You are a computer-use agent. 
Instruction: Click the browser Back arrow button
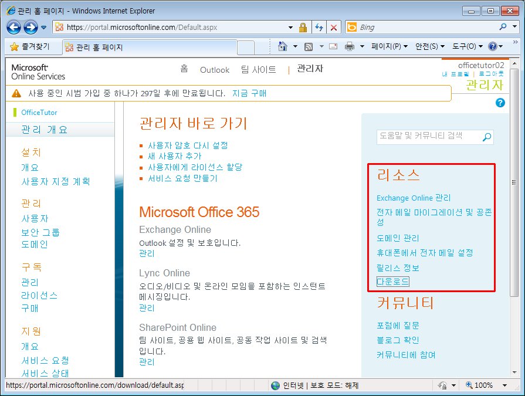[x=13, y=27]
